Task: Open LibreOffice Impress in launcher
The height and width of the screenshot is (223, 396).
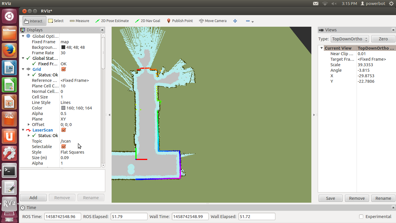Action: click(9, 102)
